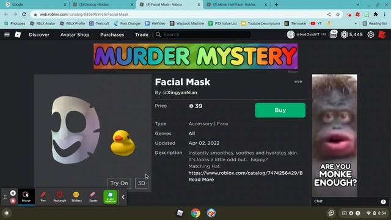Viewport: 391px width, 220px height.
Task: Switch to the Mimic Half Face tab
Action: (x=236, y=4)
